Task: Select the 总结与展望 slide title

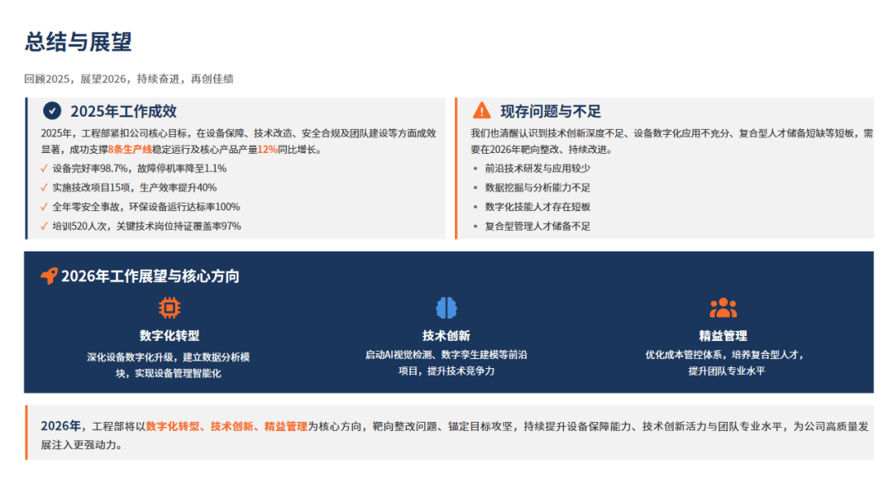Action: [x=79, y=42]
